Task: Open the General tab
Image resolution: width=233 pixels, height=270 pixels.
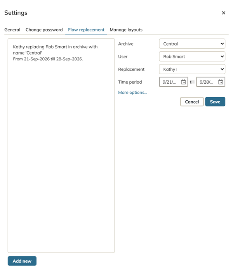Action: (12, 30)
